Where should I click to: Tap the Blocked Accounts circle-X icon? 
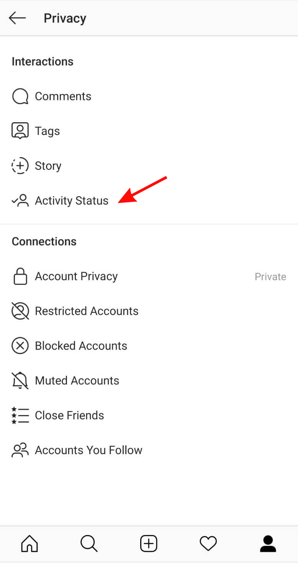[20, 346]
